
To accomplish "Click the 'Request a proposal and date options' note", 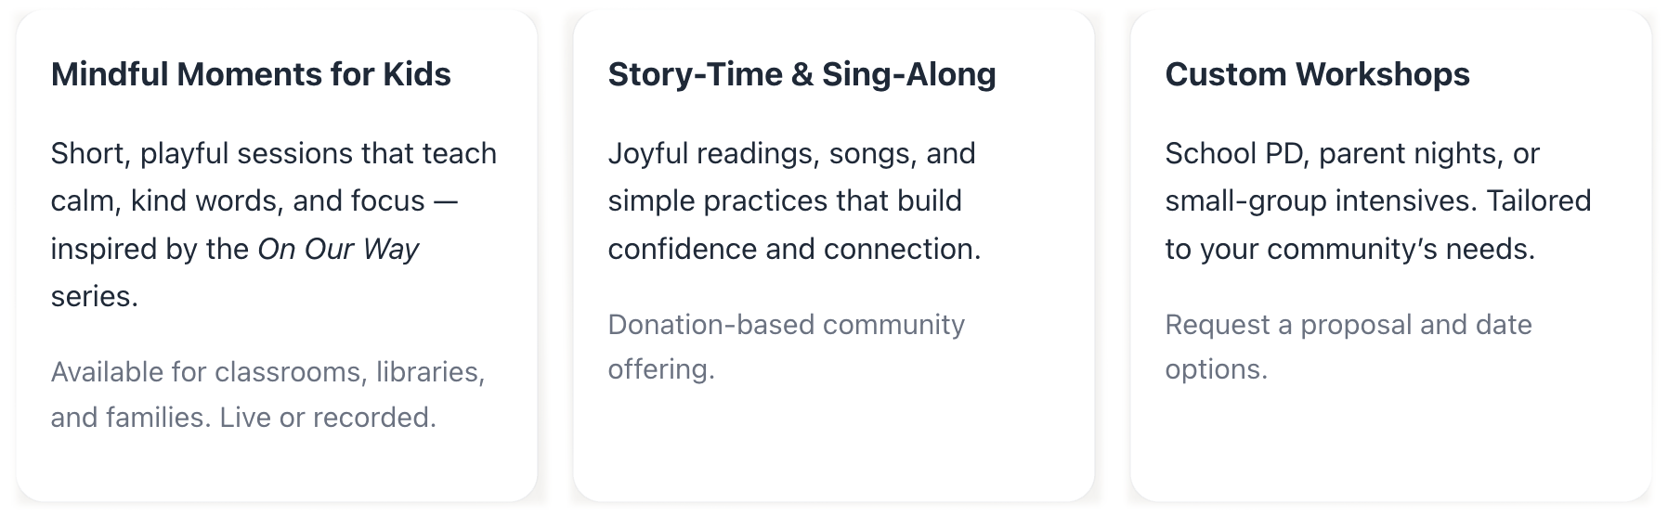I will tap(1348, 346).
